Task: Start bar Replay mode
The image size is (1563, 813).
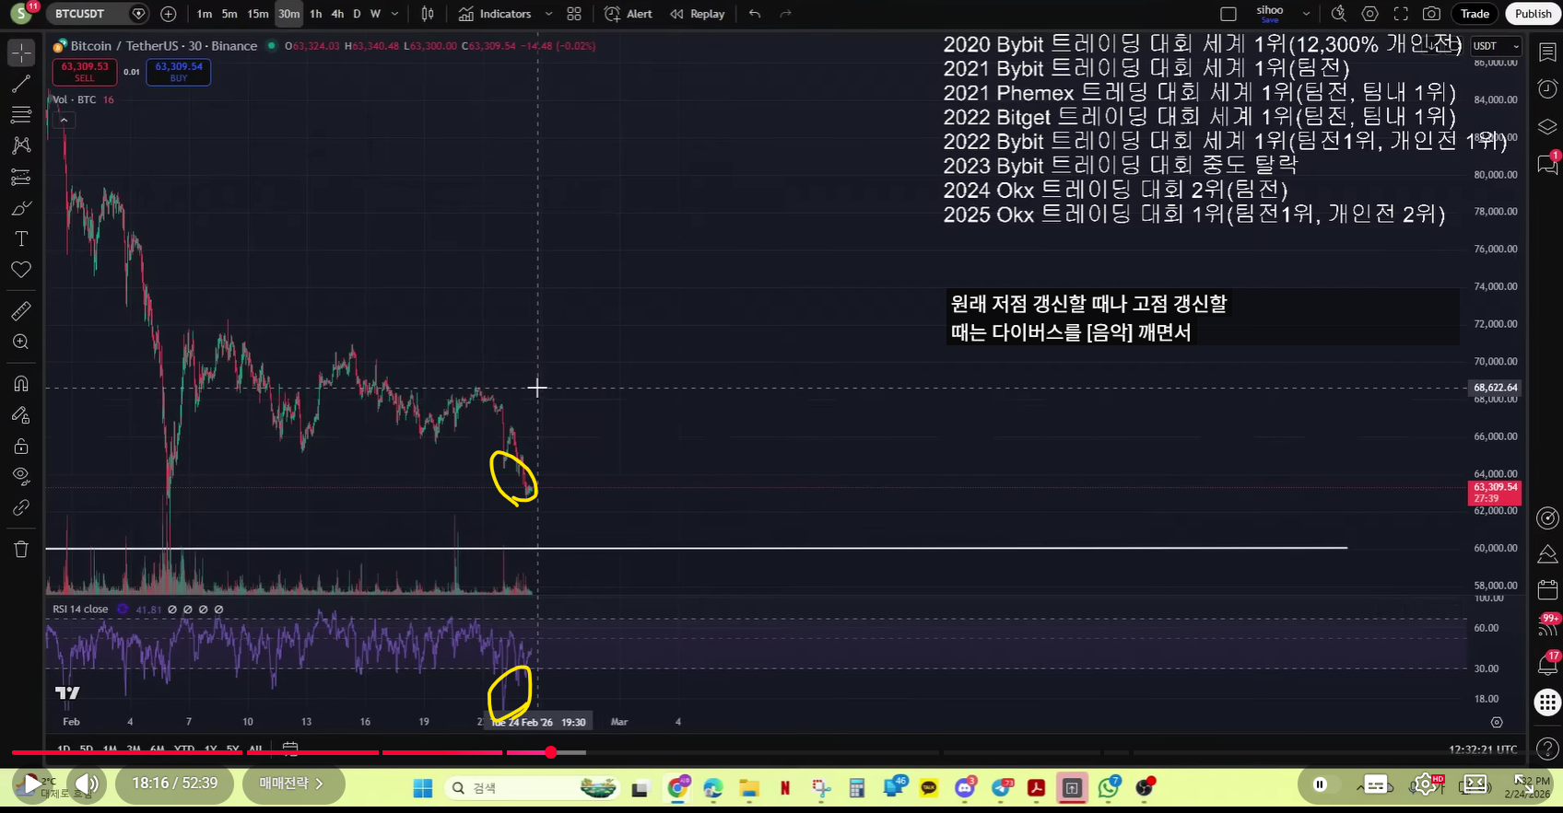Action: pos(698,14)
